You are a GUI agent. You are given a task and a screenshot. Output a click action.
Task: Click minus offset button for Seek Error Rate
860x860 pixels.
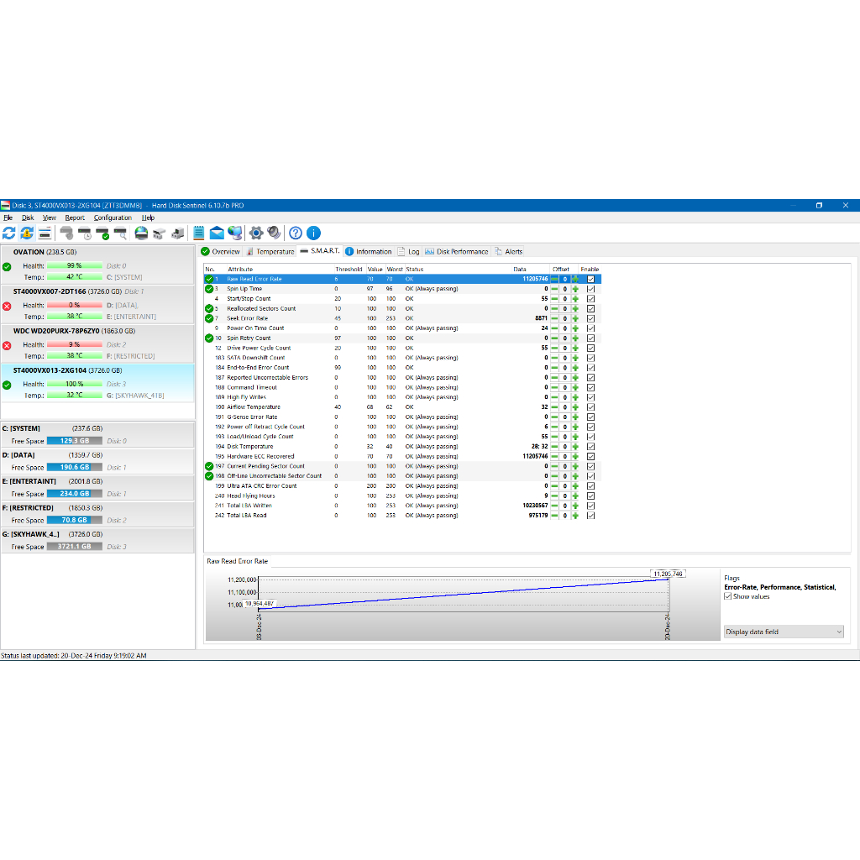pos(554,318)
